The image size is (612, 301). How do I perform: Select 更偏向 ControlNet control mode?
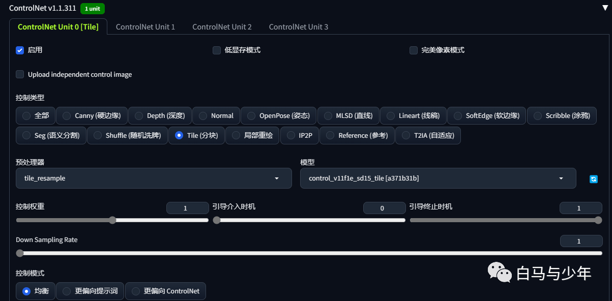click(x=165, y=291)
